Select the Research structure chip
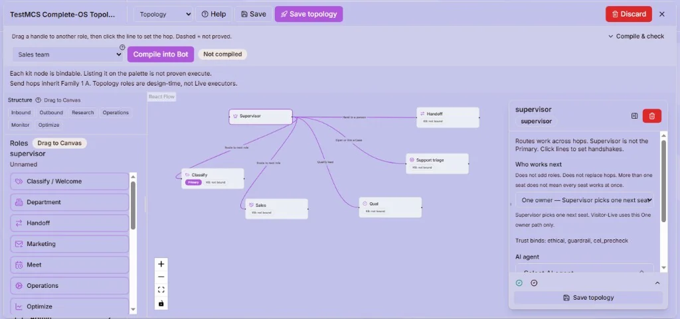Screen dimensions: 680x319 83,113
